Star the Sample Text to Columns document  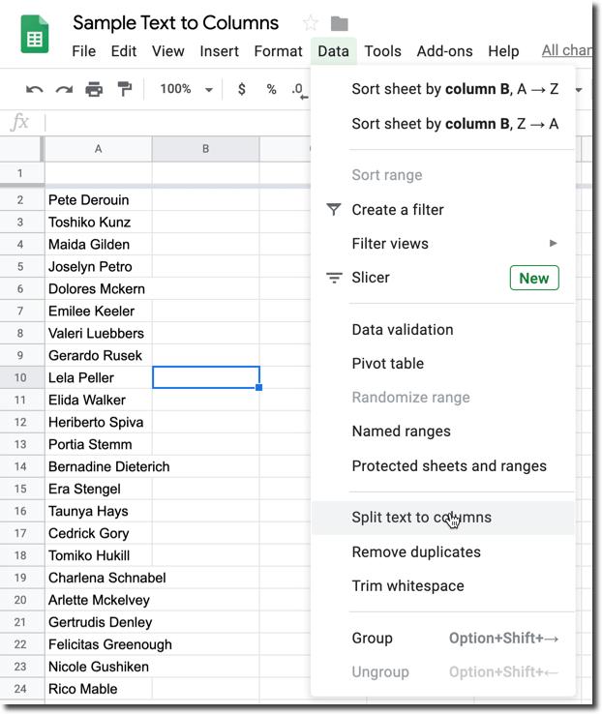[311, 23]
